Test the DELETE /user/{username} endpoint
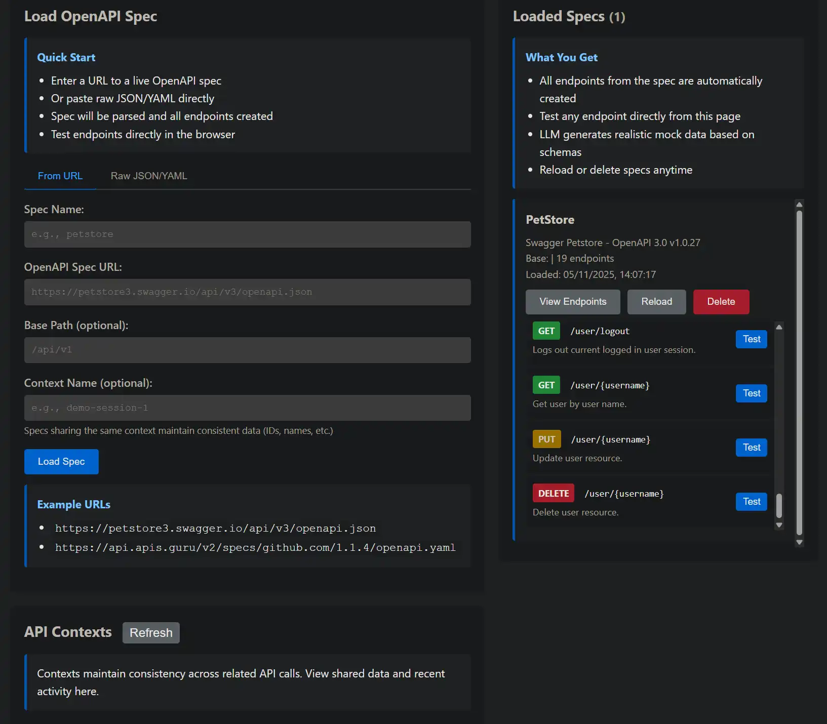Viewport: 827px width, 724px height. click(x=751, y=502)
